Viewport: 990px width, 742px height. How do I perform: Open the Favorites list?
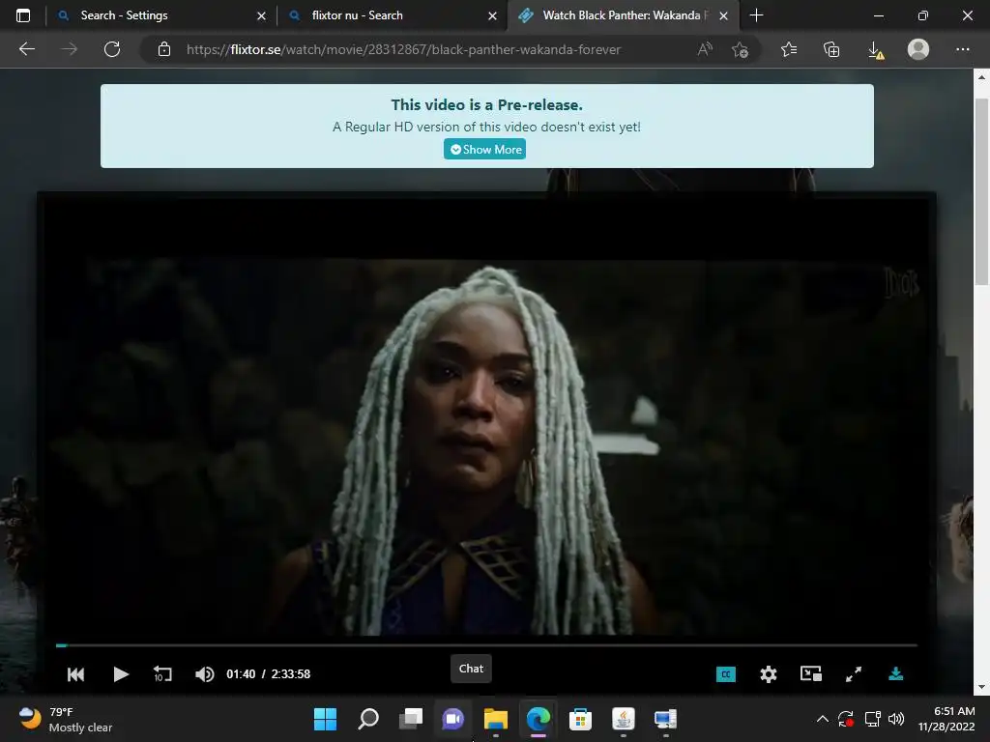[x=789, y=49]
